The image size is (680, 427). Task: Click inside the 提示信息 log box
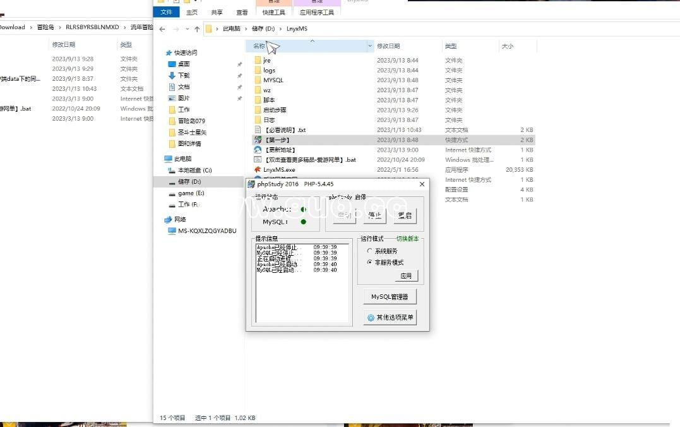[302, 284]
